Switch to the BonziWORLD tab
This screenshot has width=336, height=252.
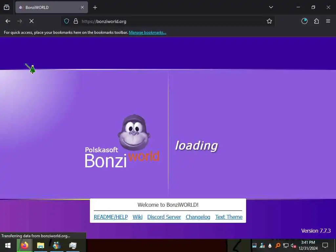point(52,7)
